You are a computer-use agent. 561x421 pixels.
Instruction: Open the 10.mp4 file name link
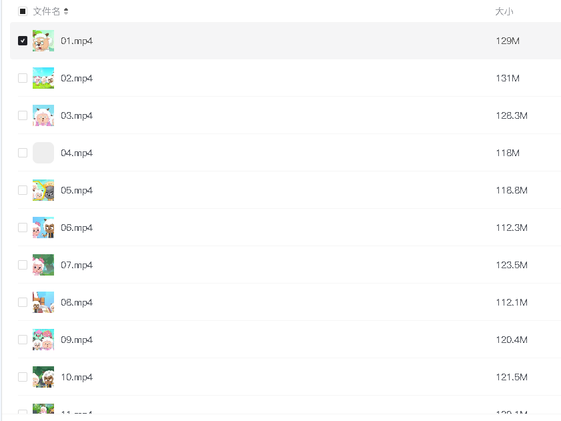click(x=77, y=377)
